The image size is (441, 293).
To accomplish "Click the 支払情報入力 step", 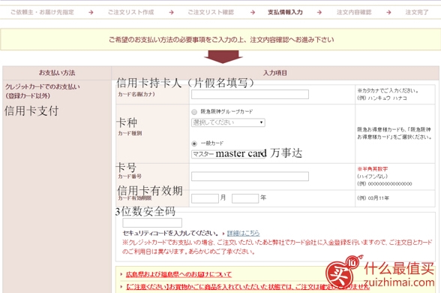I will click(285, 12).
